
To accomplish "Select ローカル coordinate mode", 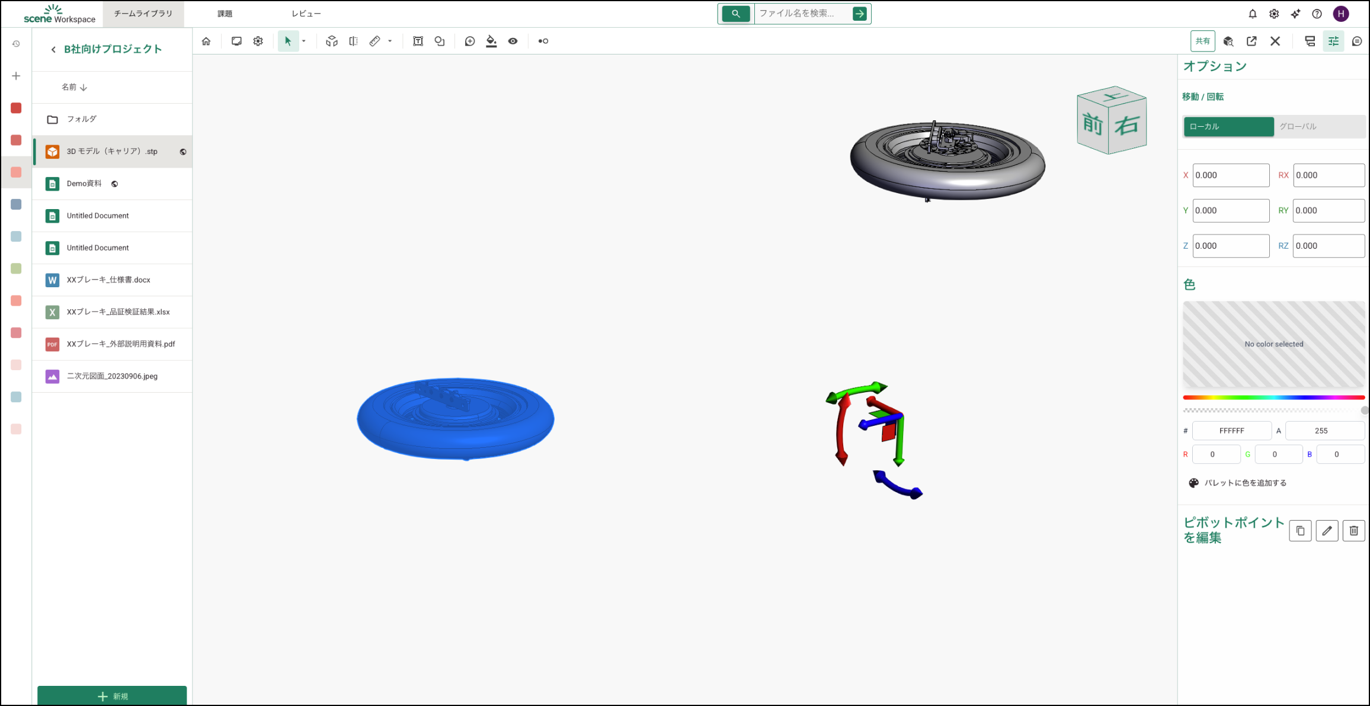I will point(1228,127).
